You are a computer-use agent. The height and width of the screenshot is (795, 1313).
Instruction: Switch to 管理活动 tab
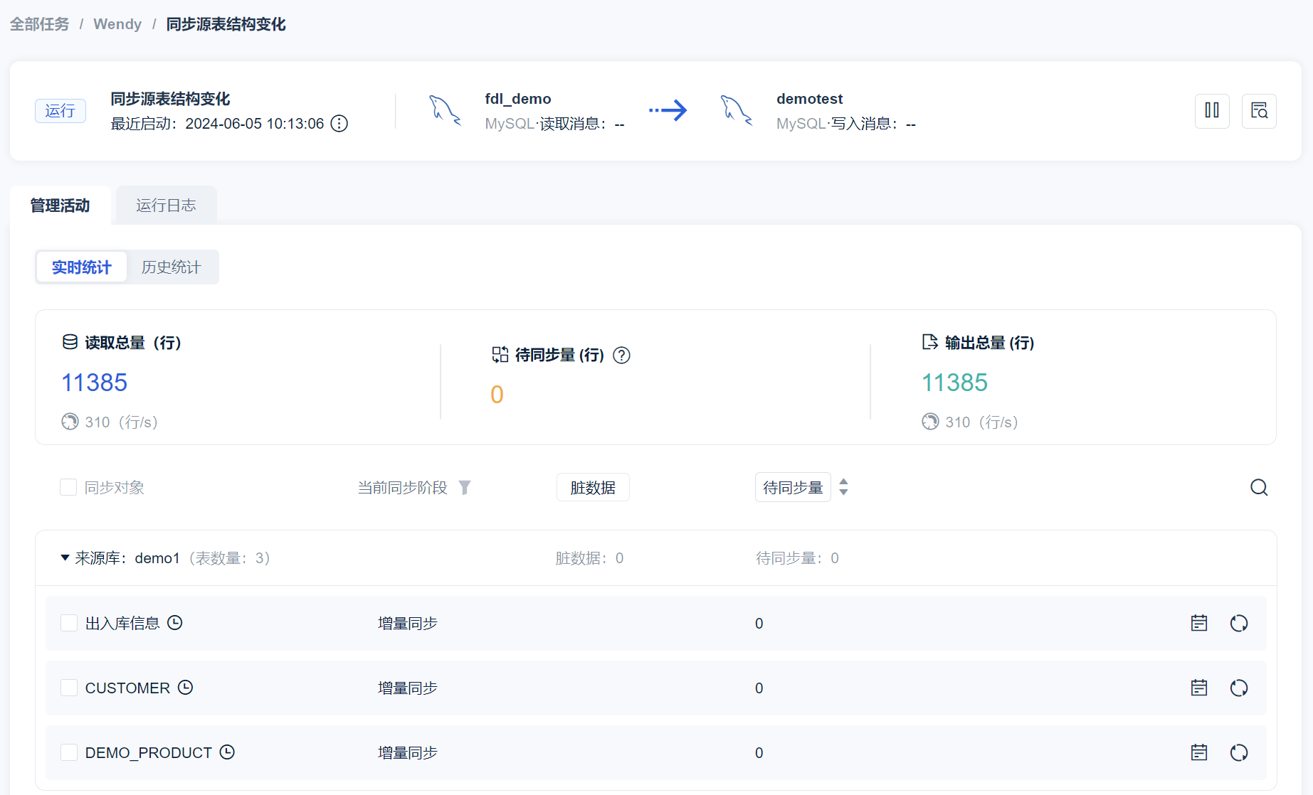tap(60, 206)
